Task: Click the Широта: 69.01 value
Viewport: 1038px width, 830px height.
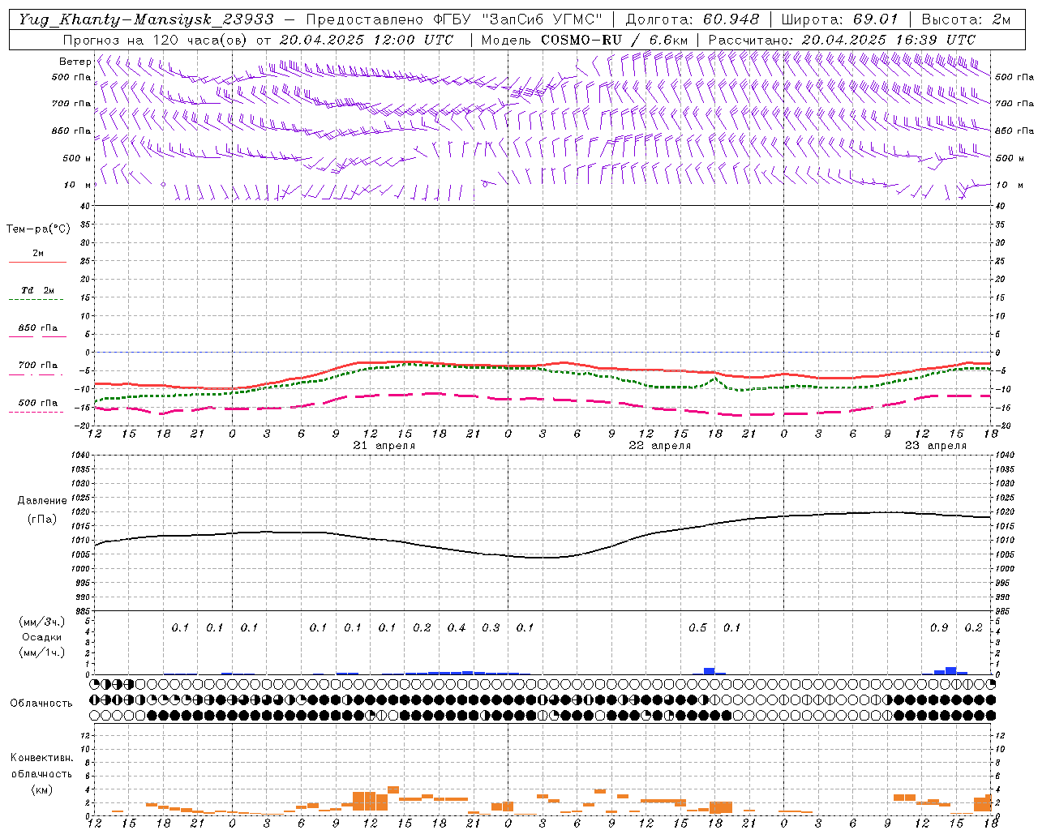Action: click(840, 19)
